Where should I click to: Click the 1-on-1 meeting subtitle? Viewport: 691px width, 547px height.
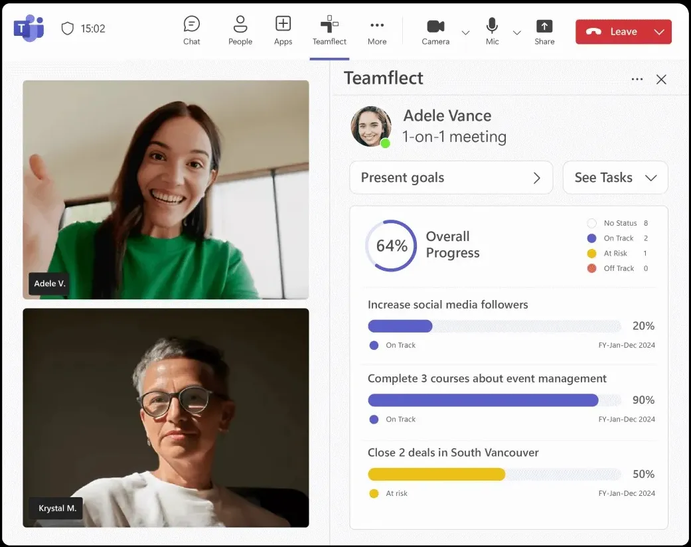click(x=454, y=137)
